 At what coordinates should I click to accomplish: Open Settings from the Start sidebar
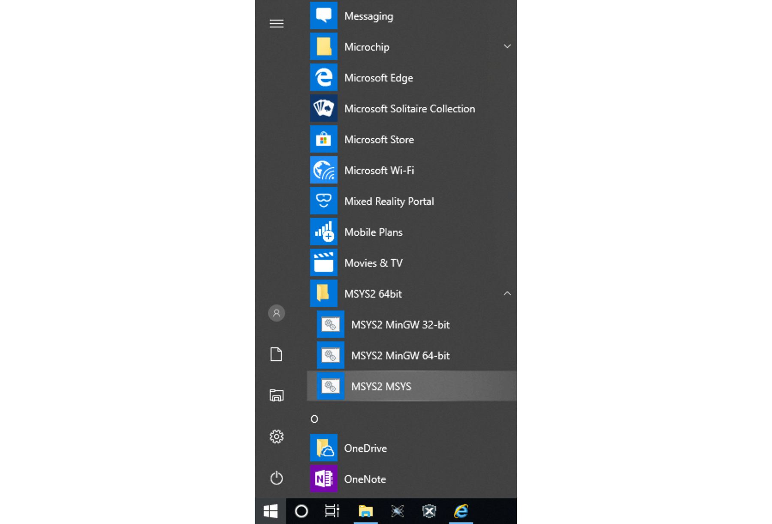(x=276, y=437)
